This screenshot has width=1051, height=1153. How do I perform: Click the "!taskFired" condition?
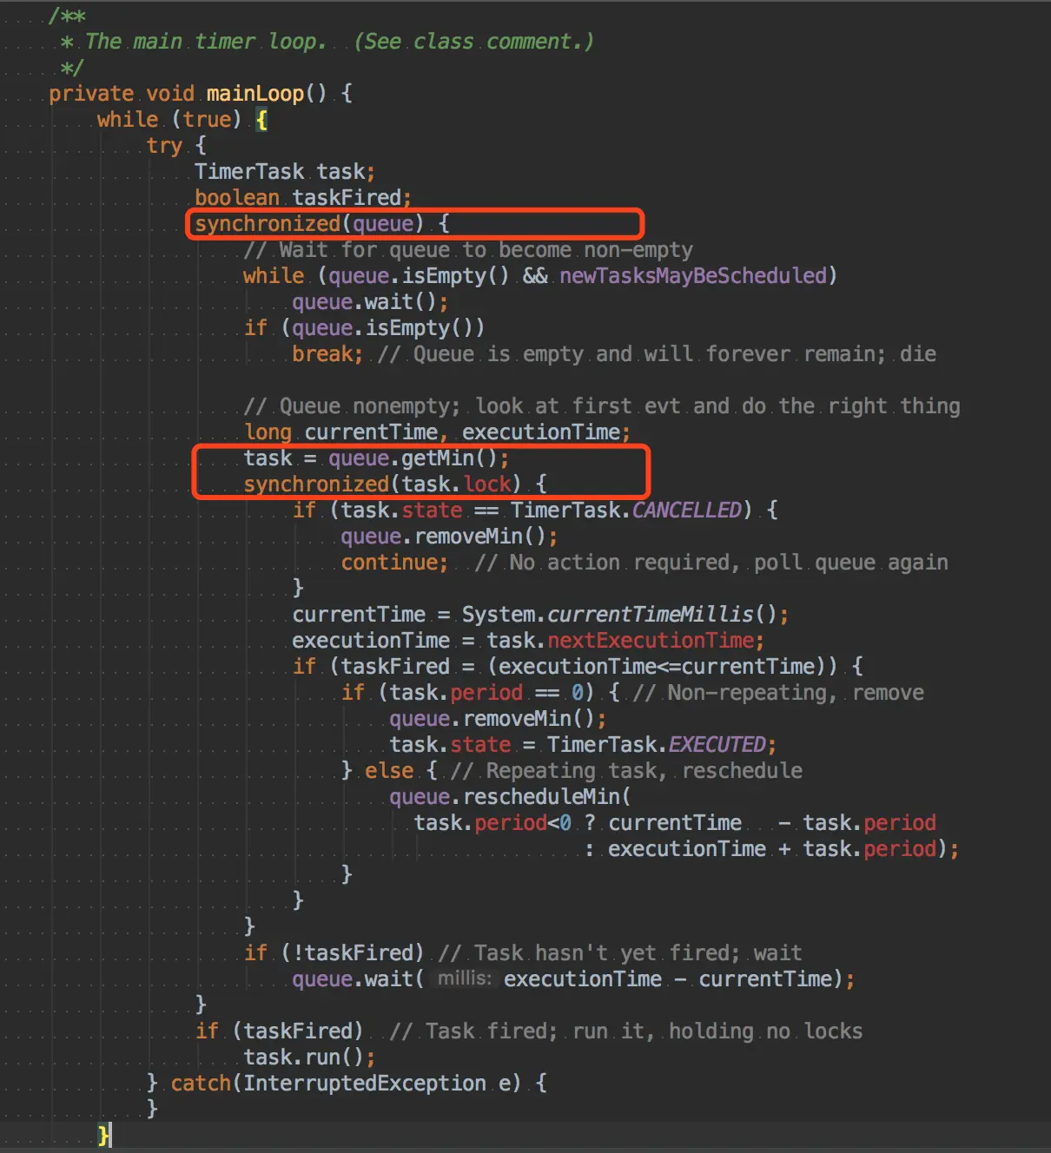click(352, 953)
